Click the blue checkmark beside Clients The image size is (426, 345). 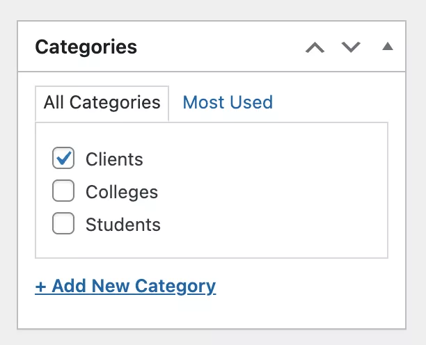(x=64, y=158)
